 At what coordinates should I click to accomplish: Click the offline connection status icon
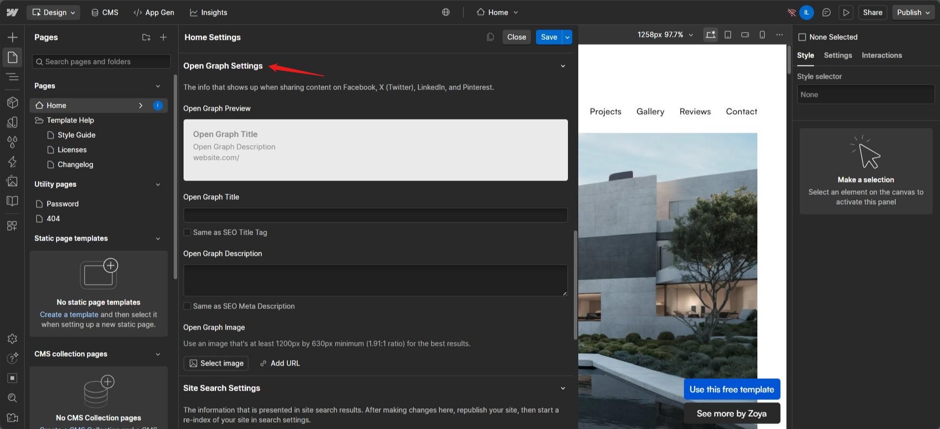click(791, 12)
